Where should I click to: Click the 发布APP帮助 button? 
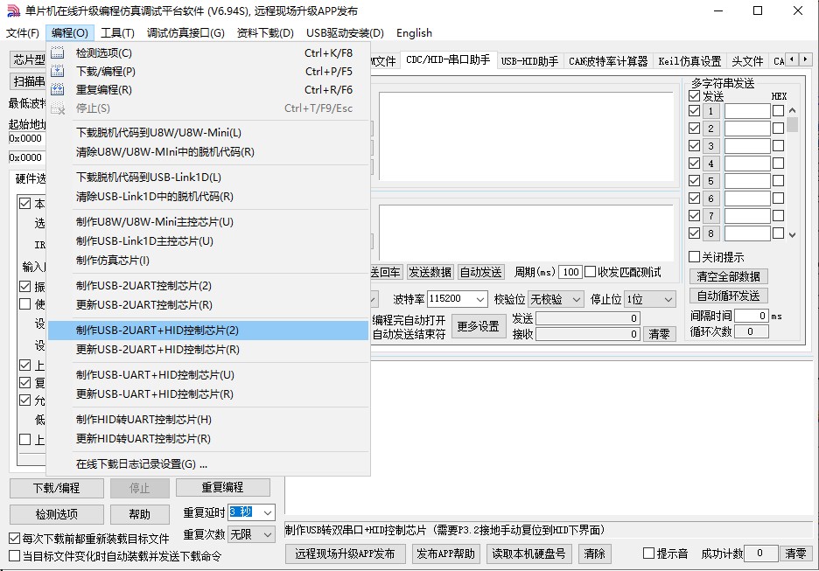point(445,554)
